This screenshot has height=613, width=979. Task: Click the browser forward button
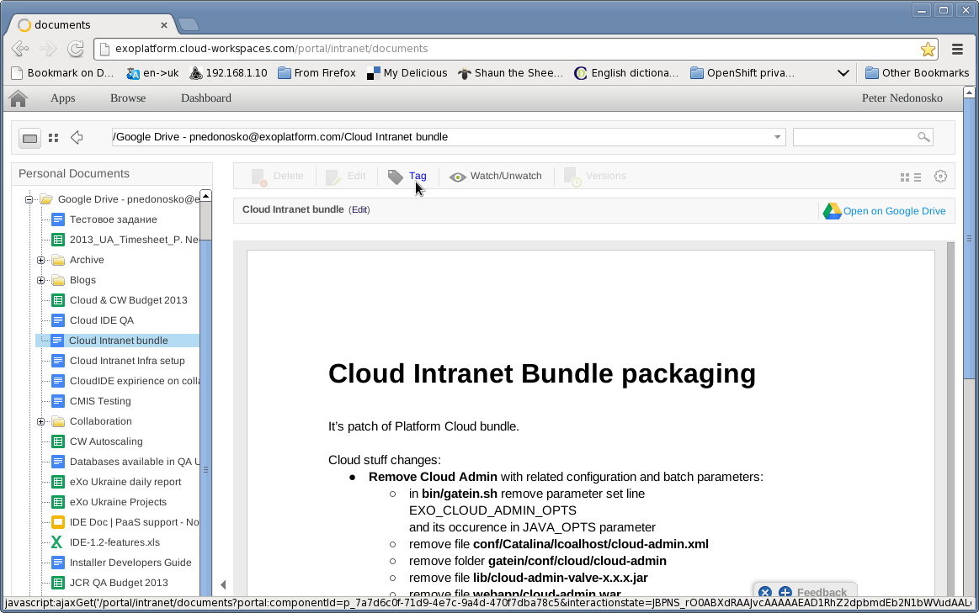coord(48,49)
